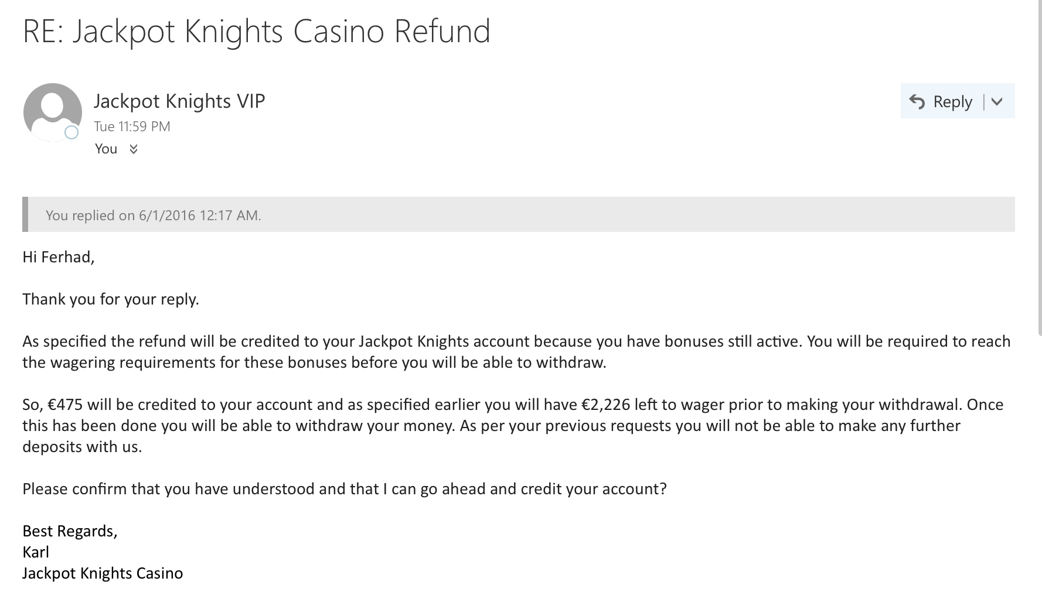The height and width of the screenshot is (602, 1042).
Task: Click the sender's gray profile avatar
Action: [x=53, y=112]
